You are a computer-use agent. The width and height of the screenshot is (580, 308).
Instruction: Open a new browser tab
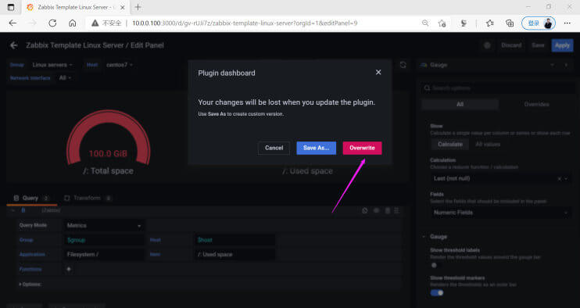[138, 7]
